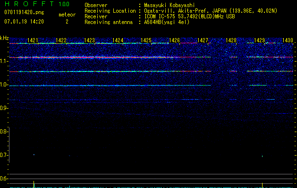297x188 pixels.
Task: Select the 1424 time marker
Action: point(118,40)
